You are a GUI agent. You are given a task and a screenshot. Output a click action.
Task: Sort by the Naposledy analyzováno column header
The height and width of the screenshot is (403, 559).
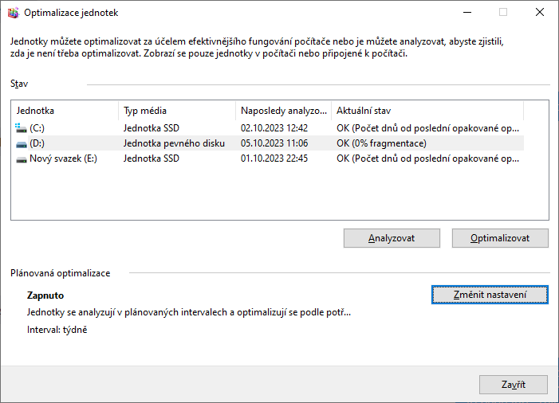pos(284,111)
